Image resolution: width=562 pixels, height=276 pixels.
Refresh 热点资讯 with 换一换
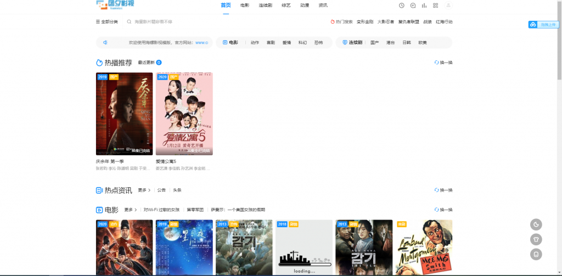click(x=443, y=190)
